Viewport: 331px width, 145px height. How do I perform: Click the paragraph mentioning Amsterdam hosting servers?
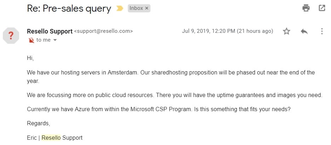(x=171, y=77)
